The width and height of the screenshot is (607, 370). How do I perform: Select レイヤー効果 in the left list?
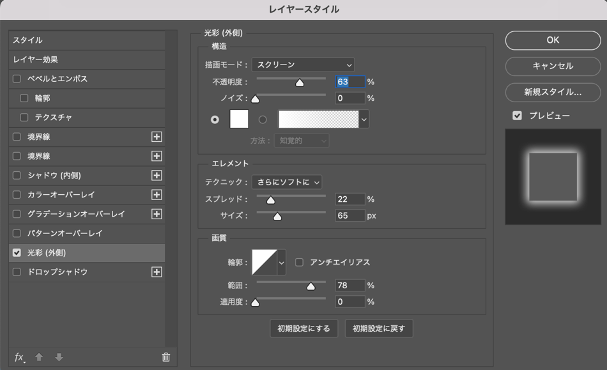(x=86, y=59)
